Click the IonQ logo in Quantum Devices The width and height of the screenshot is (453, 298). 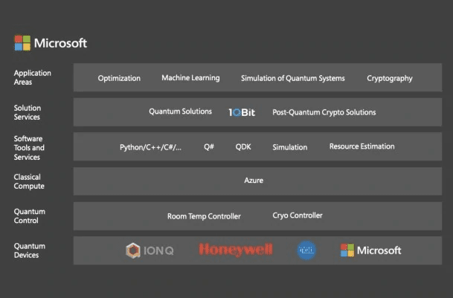coord(150,250)
